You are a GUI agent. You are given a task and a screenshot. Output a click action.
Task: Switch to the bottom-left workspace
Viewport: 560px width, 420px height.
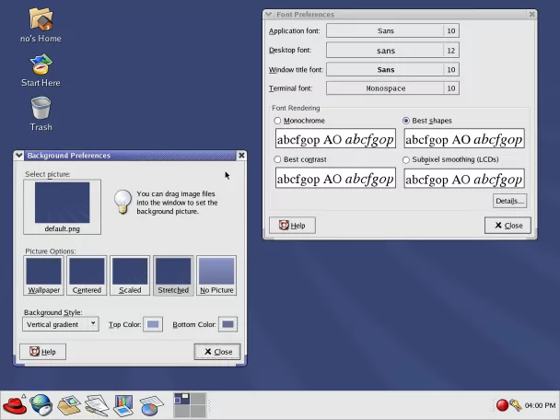(181, 411)
